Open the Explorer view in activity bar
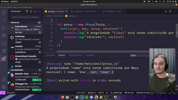 click(x=4, y=12)
